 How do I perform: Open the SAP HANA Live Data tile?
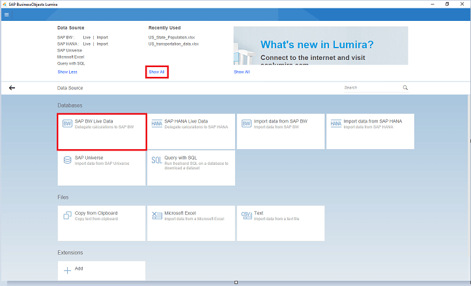click(191, 132)
